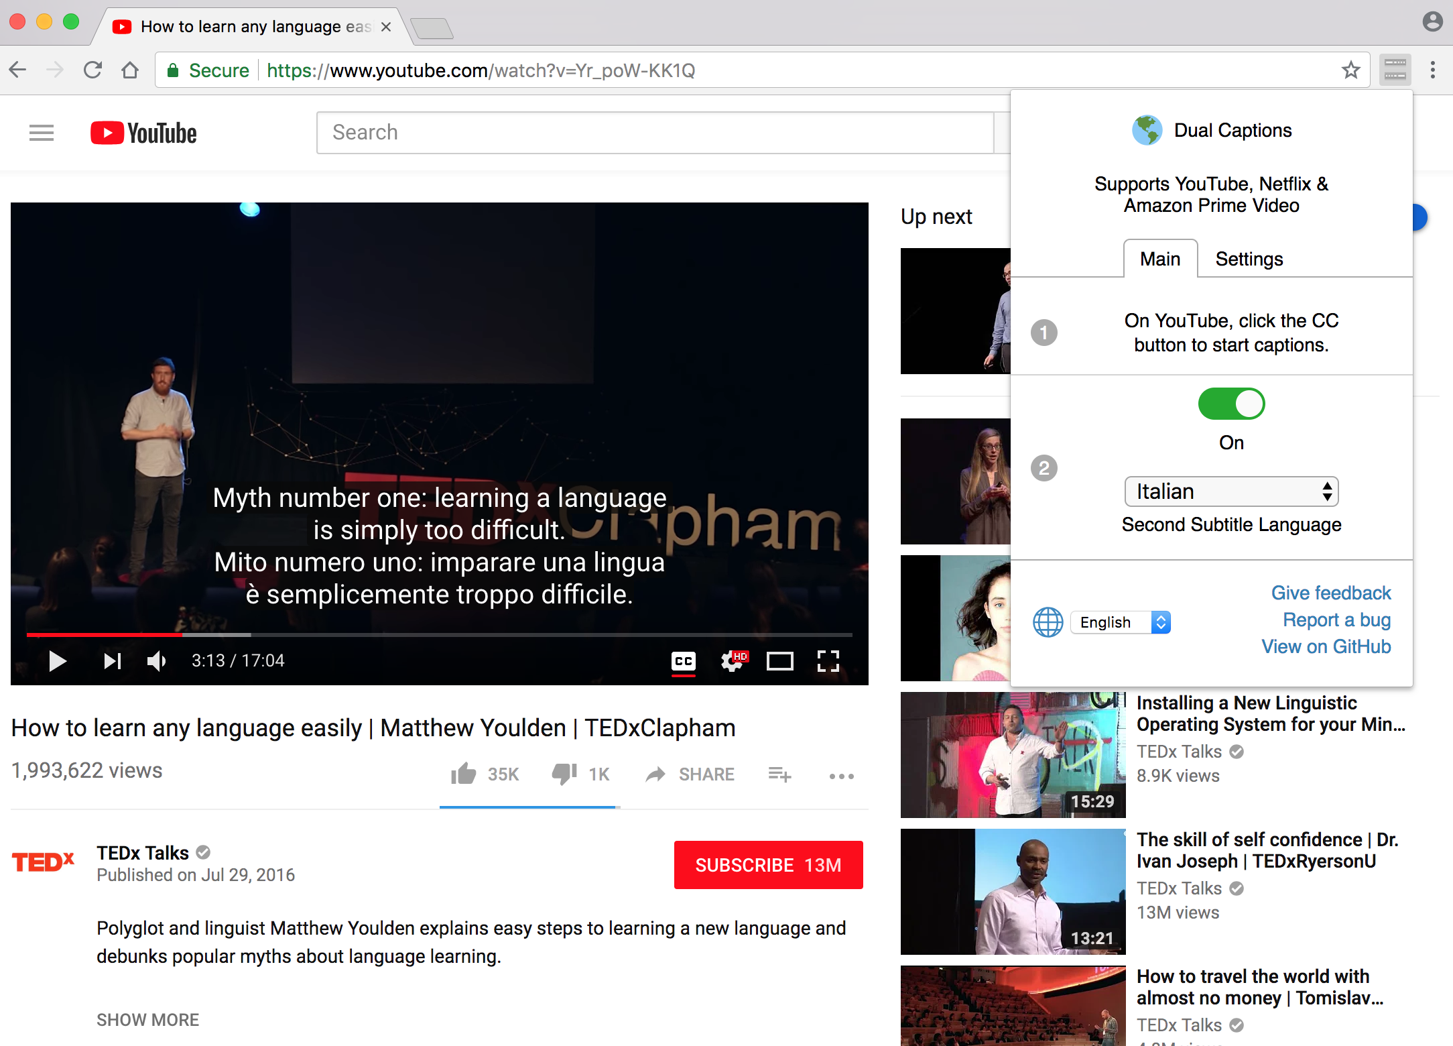
Task: Click the View on GitHub link
Action: [1326, 646]
